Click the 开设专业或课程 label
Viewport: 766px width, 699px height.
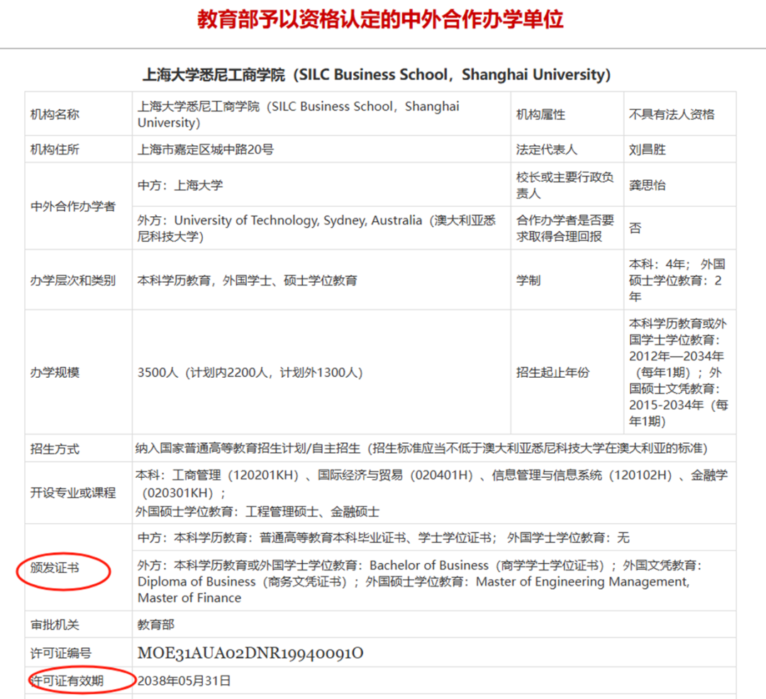pyautogui.click(x=73, y=493)
